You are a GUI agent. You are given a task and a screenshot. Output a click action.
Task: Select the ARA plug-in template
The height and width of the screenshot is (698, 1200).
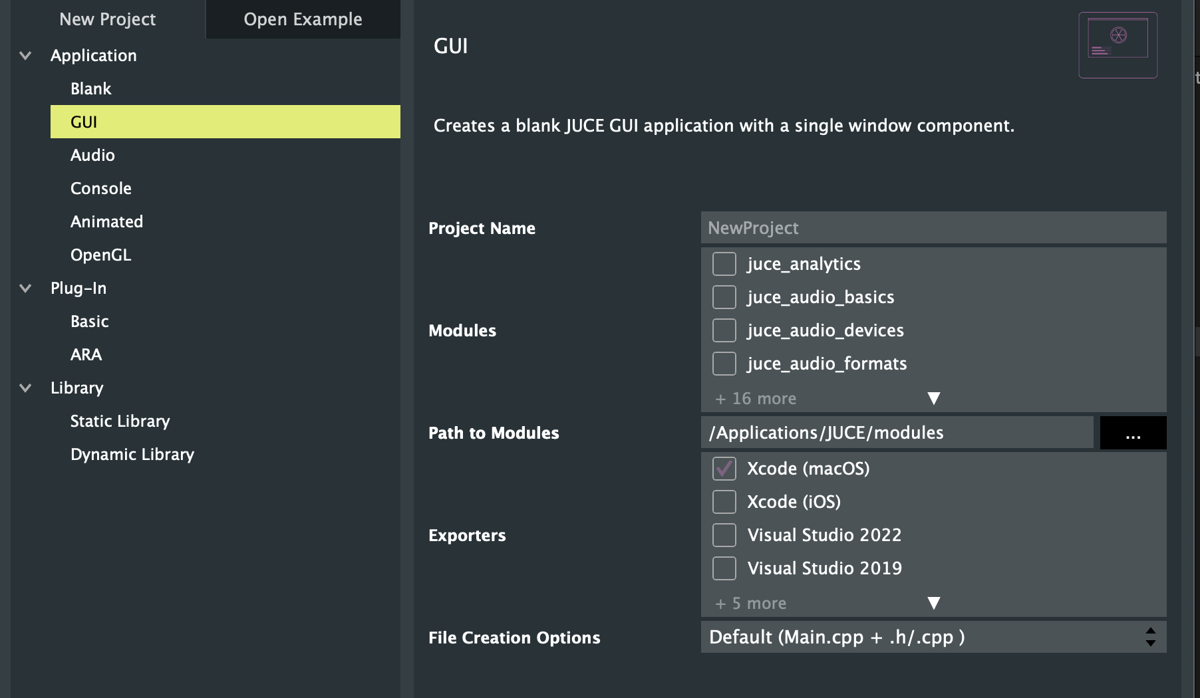(86, 355)
